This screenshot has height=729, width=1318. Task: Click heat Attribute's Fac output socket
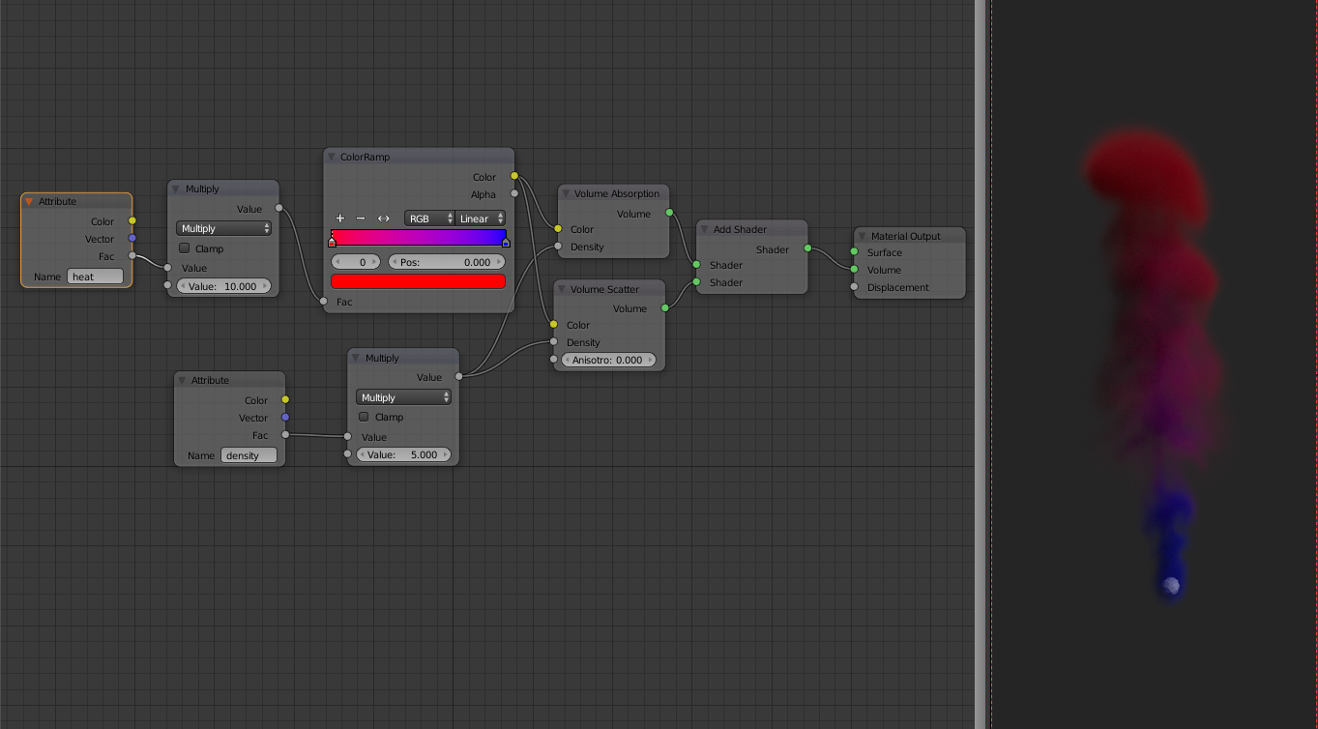(x=132, y=256)
